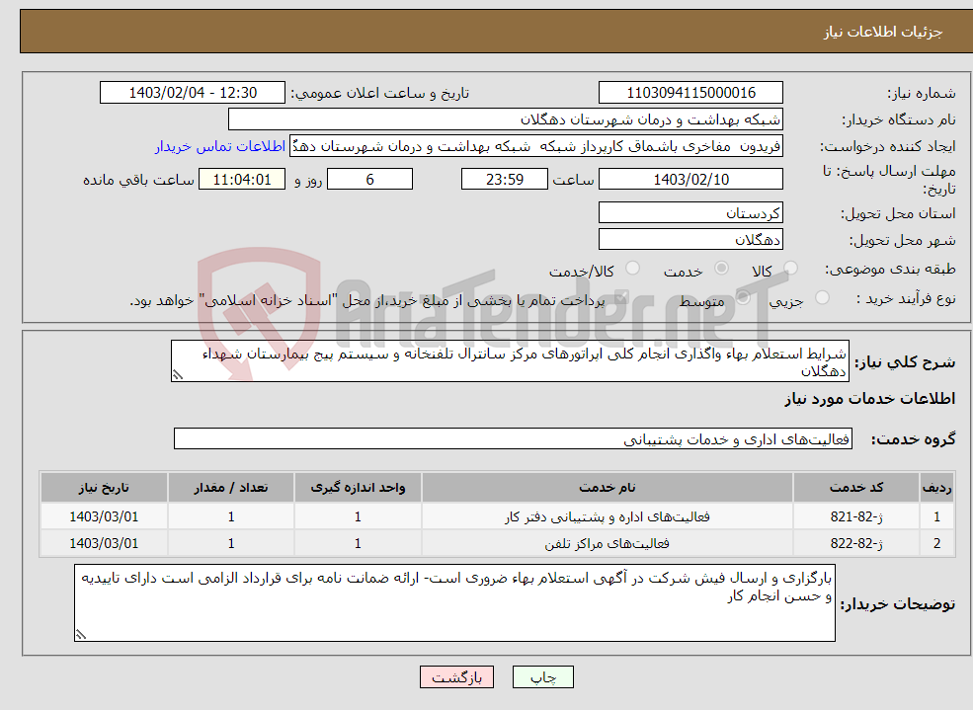The image size is (973, 710).
Task: Click the general need description textarea
Action: (x=510, y=360)
